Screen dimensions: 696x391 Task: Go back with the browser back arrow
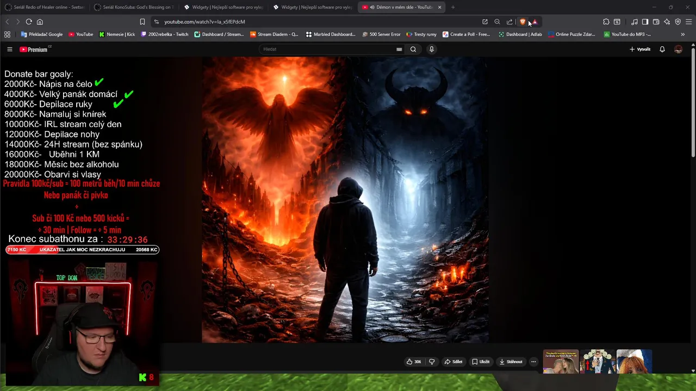(x=7, y=22)
